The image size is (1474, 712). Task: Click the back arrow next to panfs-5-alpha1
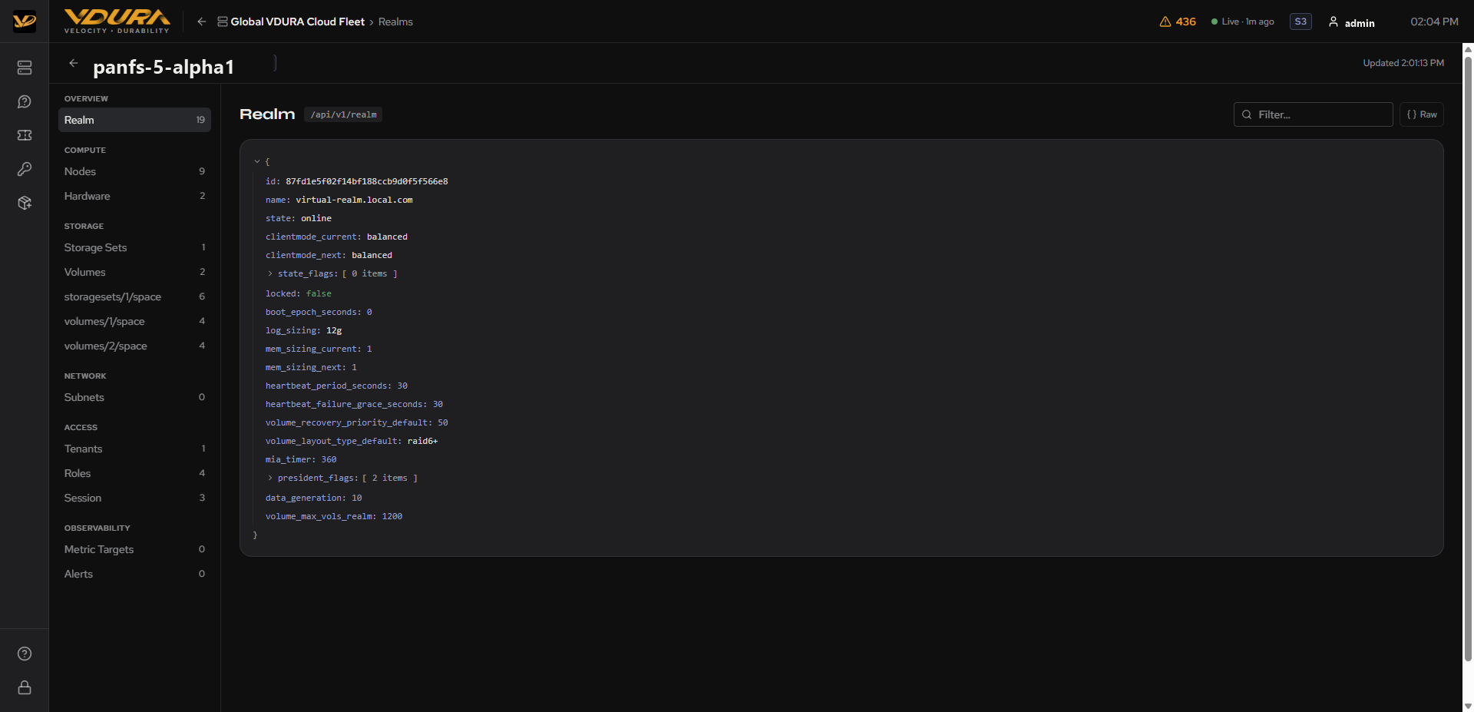74,63
